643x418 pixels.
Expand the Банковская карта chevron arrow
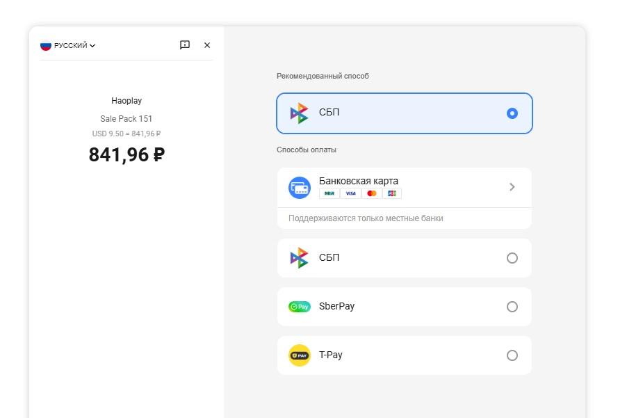pos(512,186)
